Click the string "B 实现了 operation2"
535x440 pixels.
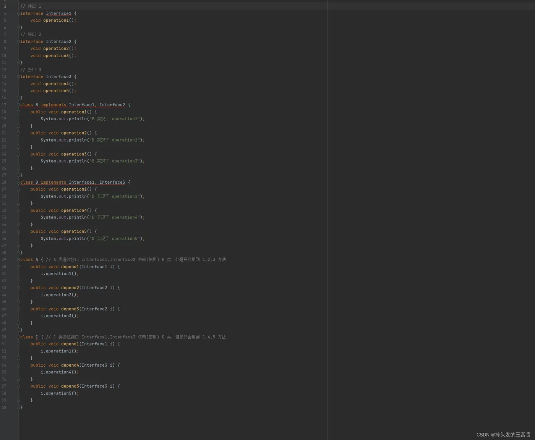click(x=116, y=140)
